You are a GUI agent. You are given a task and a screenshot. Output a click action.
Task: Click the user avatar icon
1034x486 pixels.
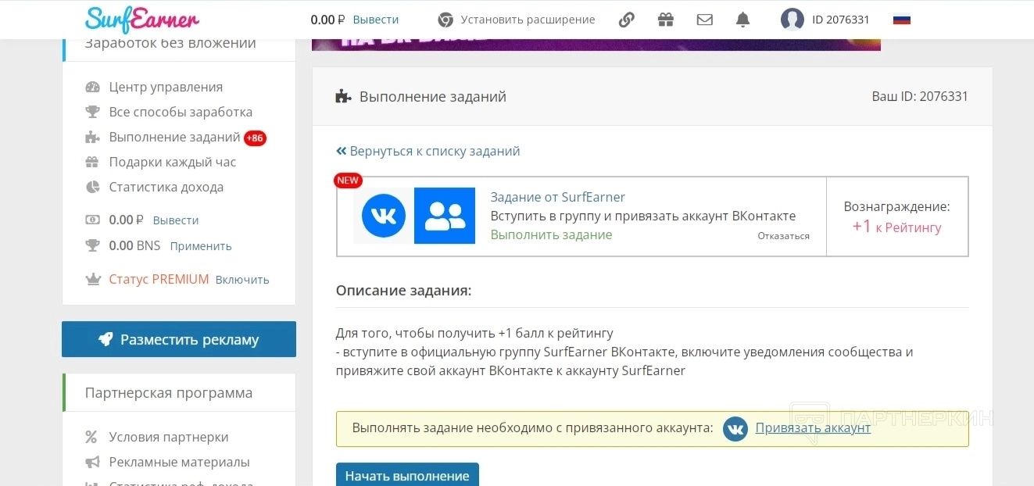coord(792,20)
